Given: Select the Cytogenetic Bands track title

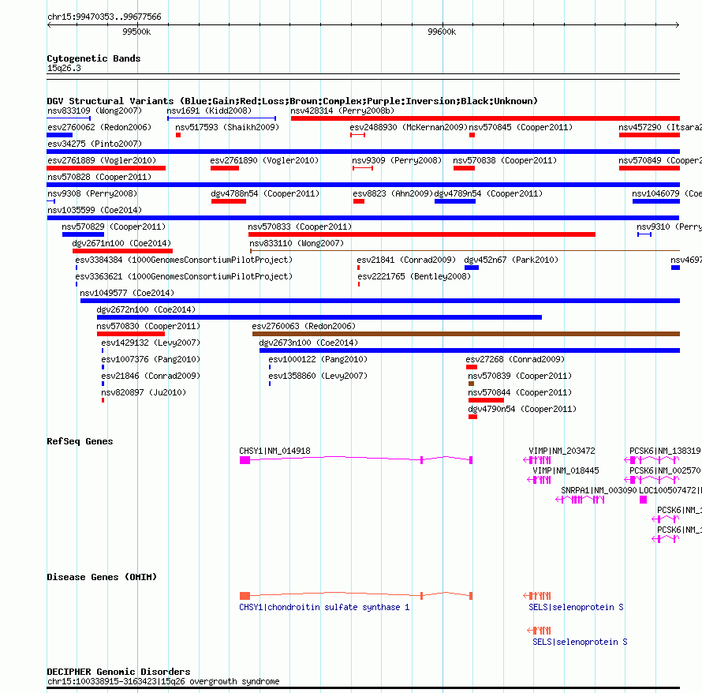Looking at the screenshot, I should coord(94,58).
